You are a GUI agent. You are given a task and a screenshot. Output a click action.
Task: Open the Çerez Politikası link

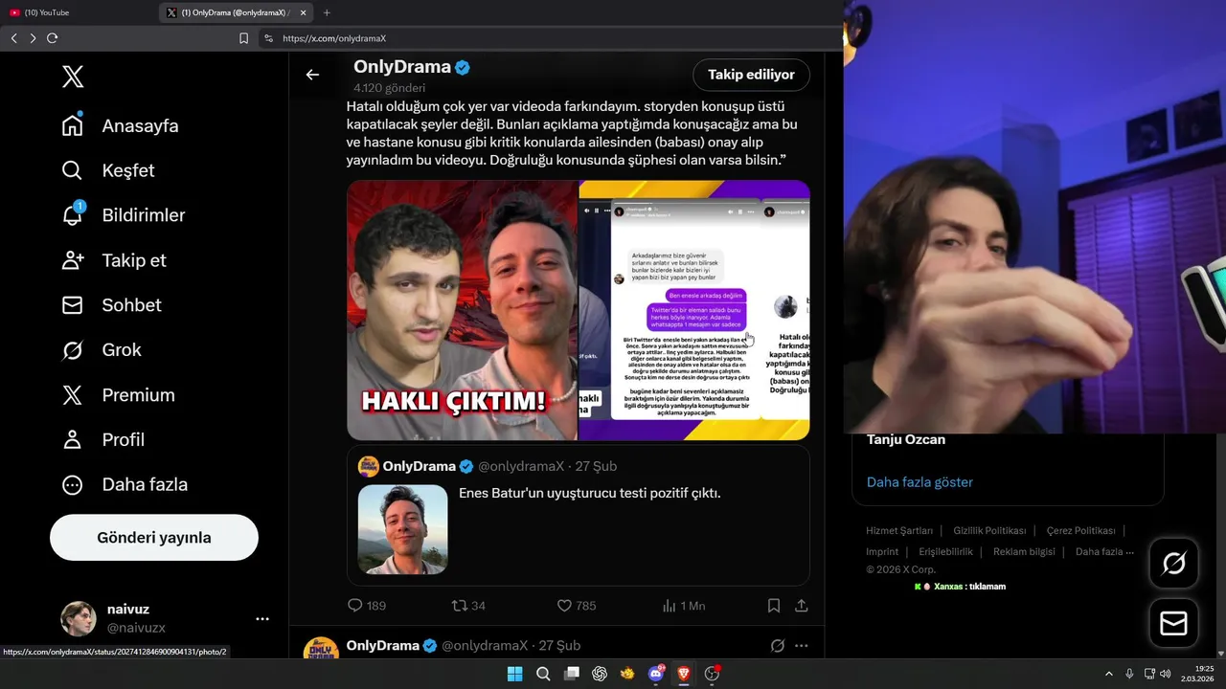[1080, 531]
